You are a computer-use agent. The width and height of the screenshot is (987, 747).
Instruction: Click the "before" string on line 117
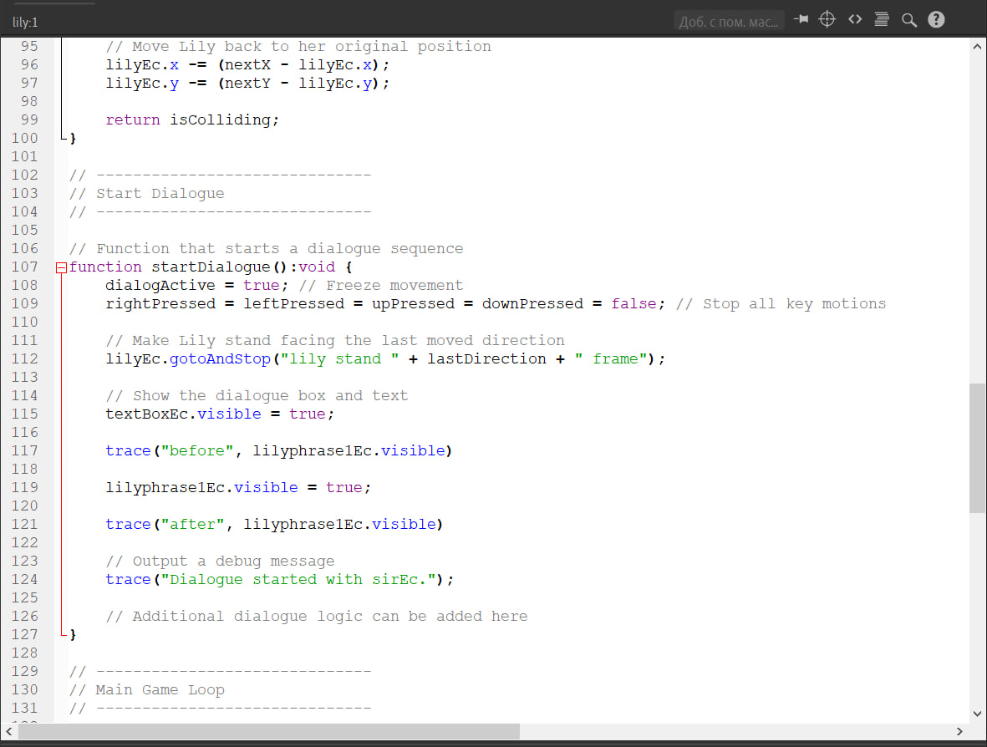(x=197, y=450)
